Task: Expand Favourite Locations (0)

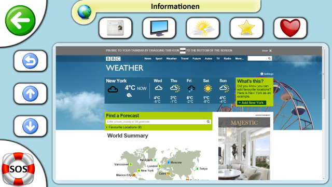Action: (x=124, y=127)
